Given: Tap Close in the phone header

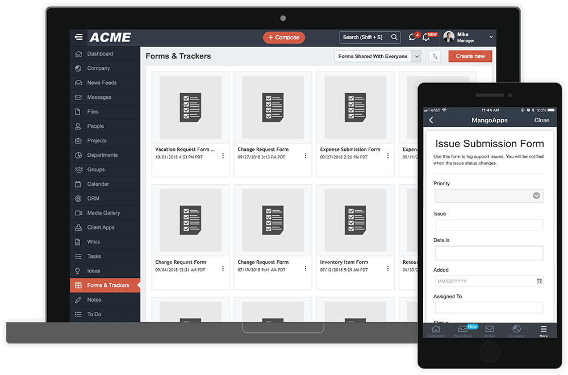Looking at the screenshot, I should coord(541,120).
